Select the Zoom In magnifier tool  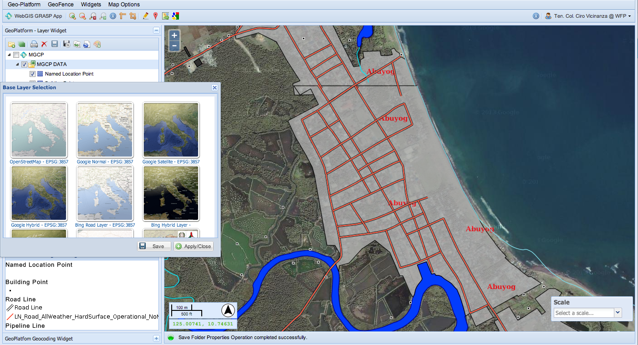coord(72,16)
